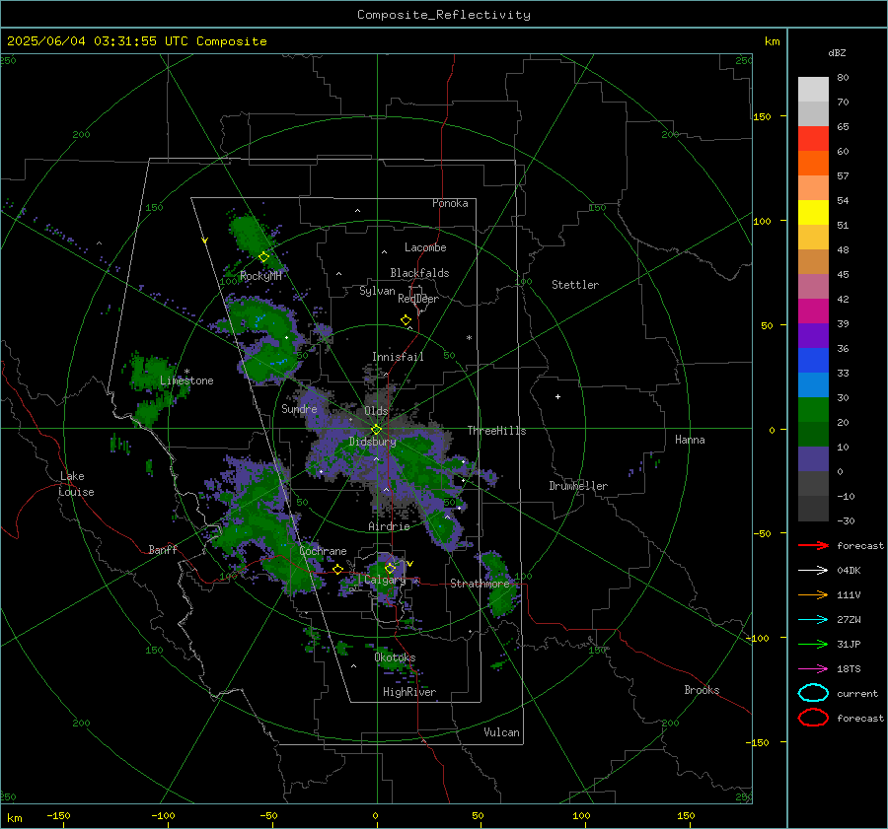Click the Strathmore label
Image resolution: width=888 pixels, height=829 pixels.
pos(480,584)
